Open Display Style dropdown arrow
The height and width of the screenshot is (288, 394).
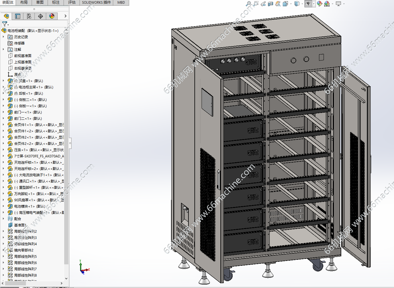pos(302,4)
